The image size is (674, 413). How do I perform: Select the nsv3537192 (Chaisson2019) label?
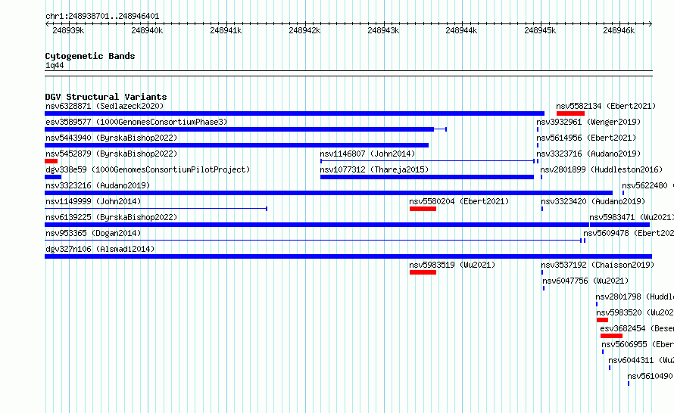click(x=598, y=265)
